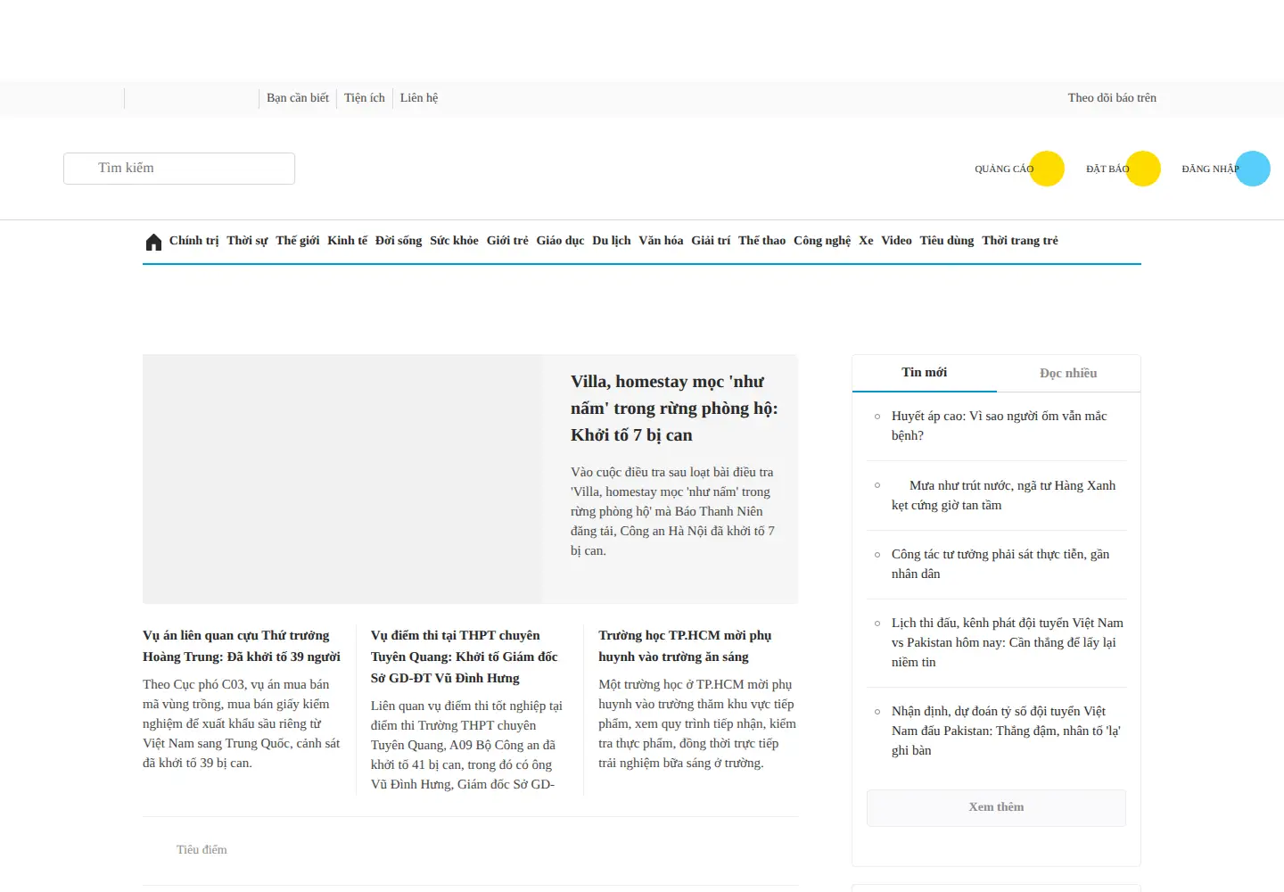This screenshot has width=1284, height=892.
Task: Click the yellow circle beside QUẢNG CÁO
Action: [1047, 169]
